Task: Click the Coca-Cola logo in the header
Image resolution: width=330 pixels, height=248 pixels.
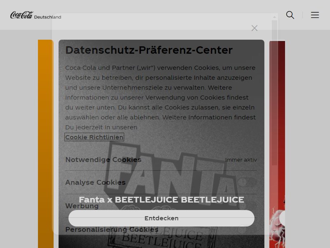Action: point(22,15)
